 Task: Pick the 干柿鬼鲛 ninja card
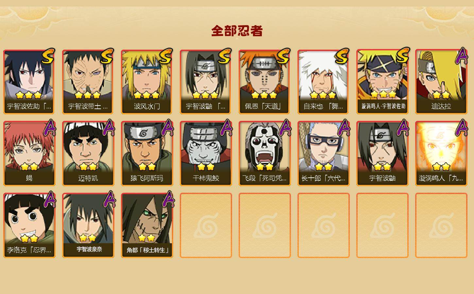point(206,154)
